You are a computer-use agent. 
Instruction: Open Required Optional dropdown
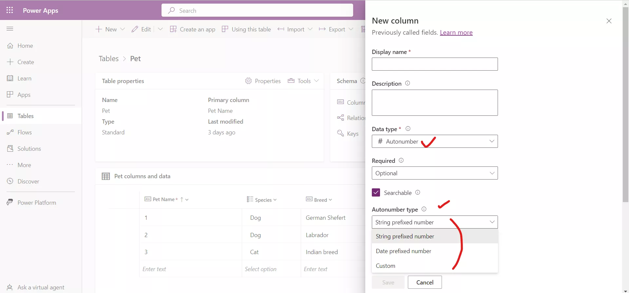point(435,173)
